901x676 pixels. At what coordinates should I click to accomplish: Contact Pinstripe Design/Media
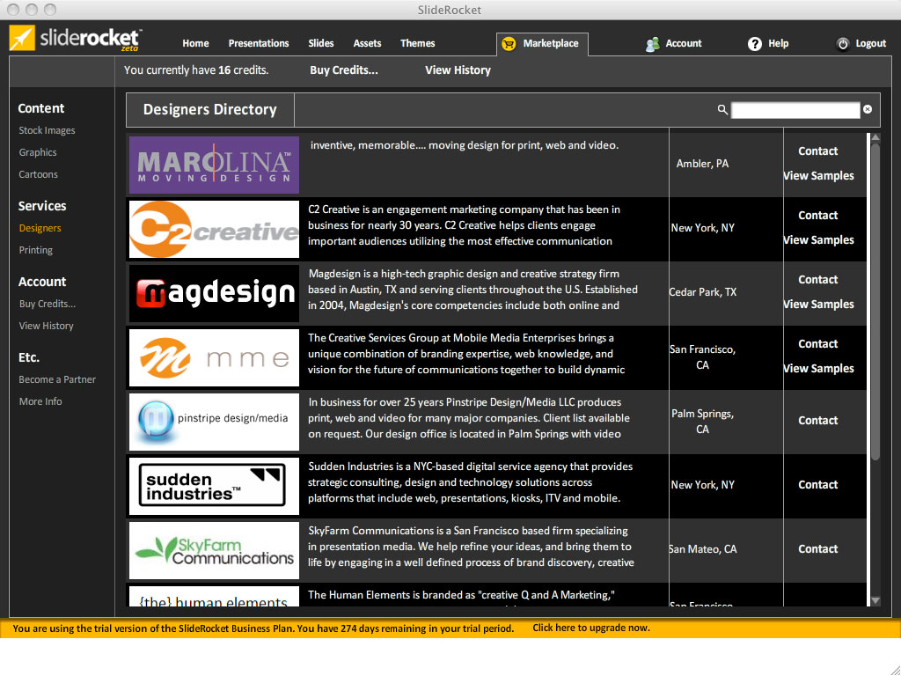tap(817, 421)
